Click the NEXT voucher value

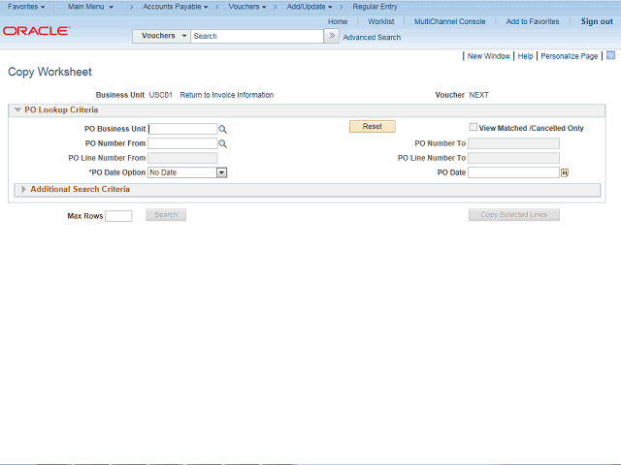478,95
